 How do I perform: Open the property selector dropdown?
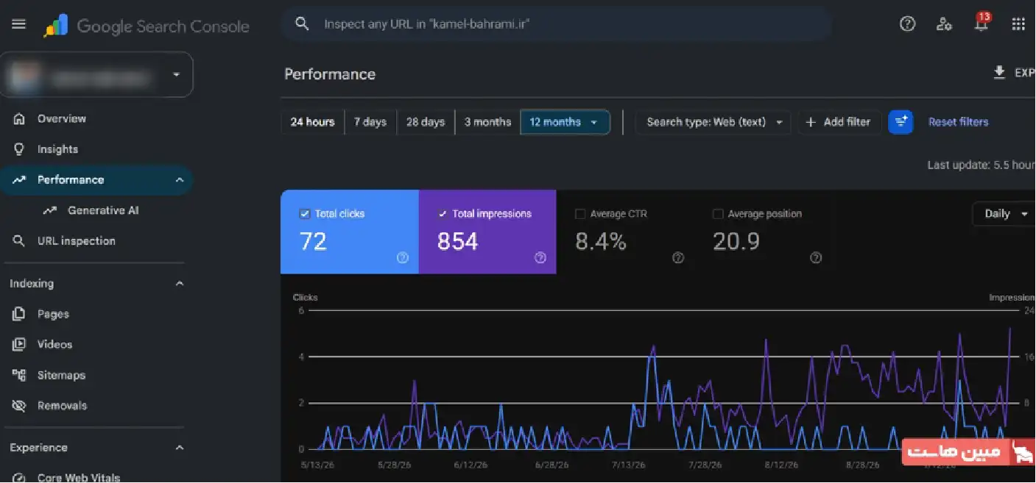pyautogui.click(x=96, y=74)
